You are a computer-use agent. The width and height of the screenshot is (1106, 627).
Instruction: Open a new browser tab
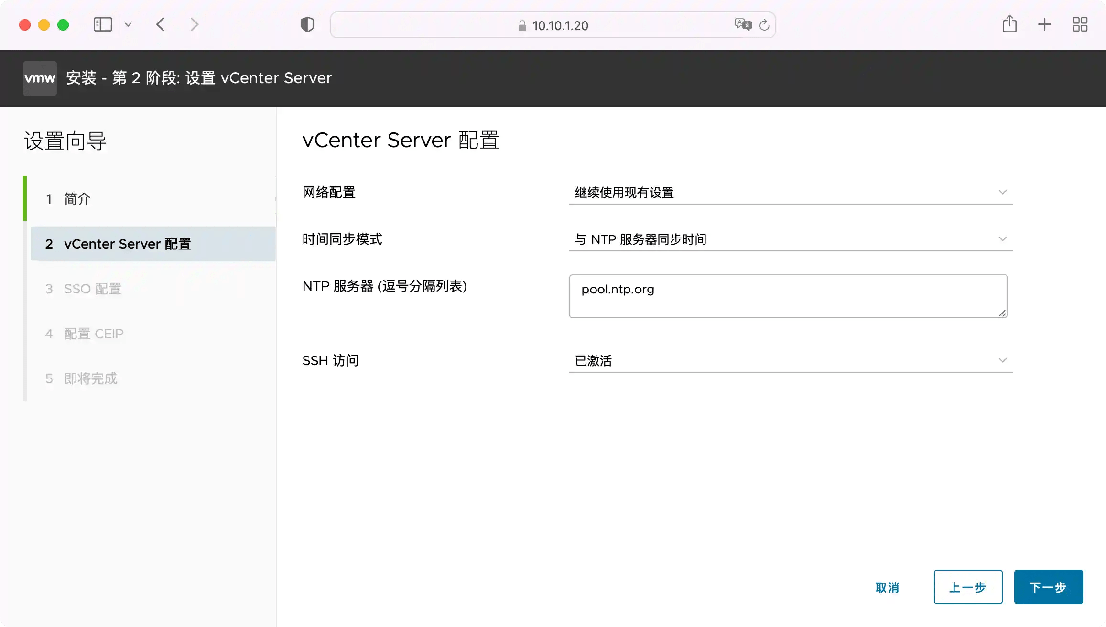click(1044, 24)
